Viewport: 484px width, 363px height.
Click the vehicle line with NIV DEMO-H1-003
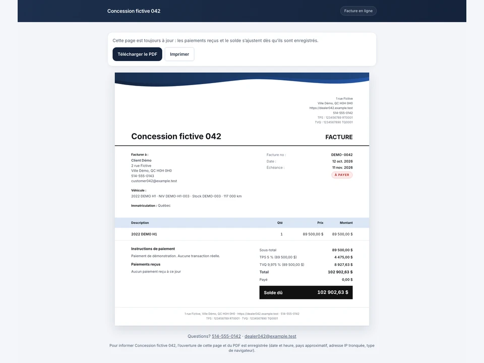pos(186,196)
